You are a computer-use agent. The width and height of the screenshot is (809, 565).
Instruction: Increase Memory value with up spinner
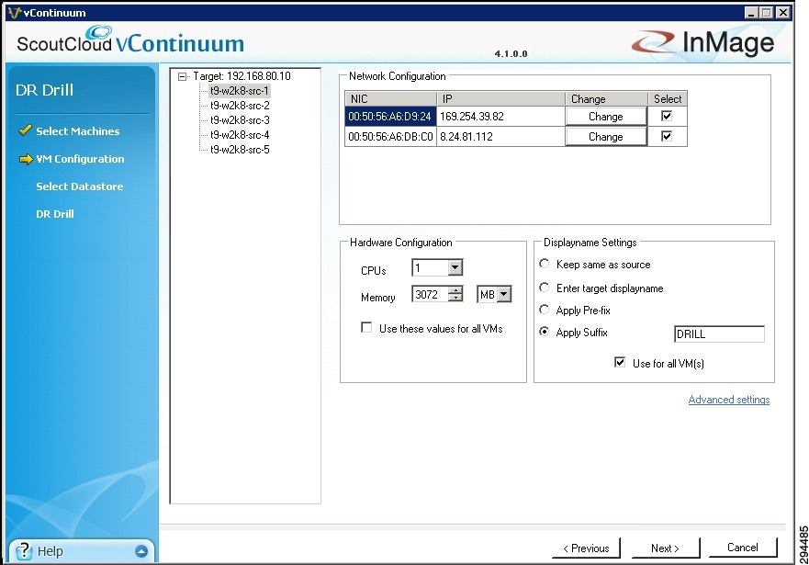pyautogui.click(x=455, y=290)
